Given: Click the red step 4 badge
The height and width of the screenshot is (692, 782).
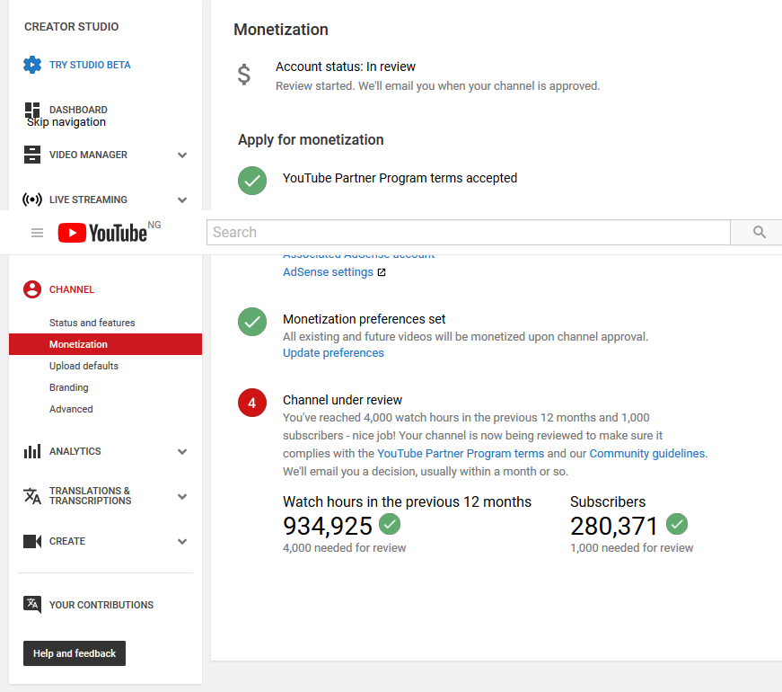Looking at the screenshot, I should point(252,403).
